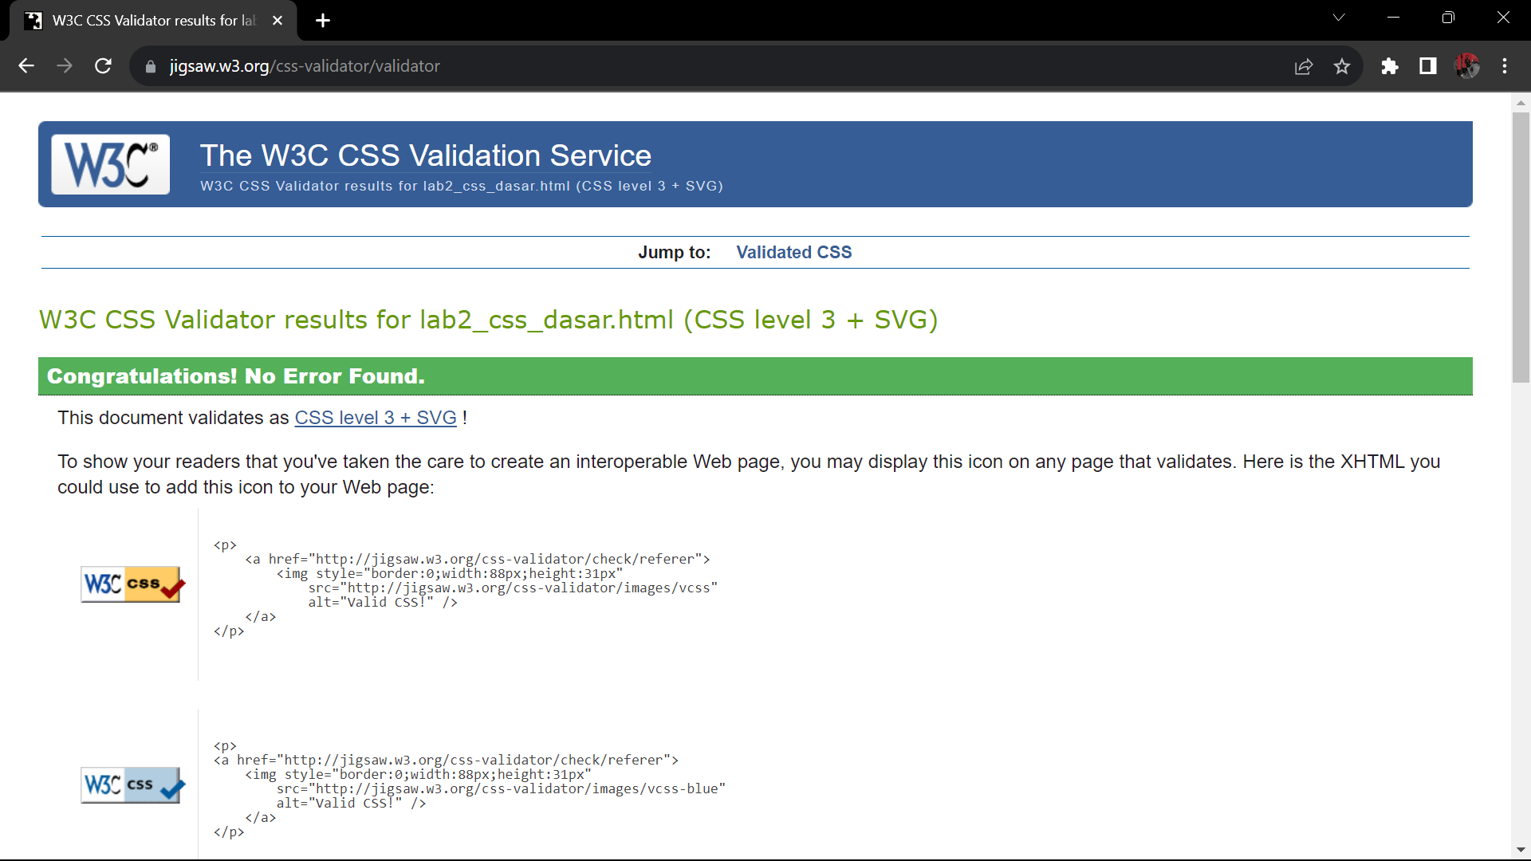Select the W3C CSS Validator results tab
Image resolution: width=1531 pixels, height=861 pixels.
(152, 21)
